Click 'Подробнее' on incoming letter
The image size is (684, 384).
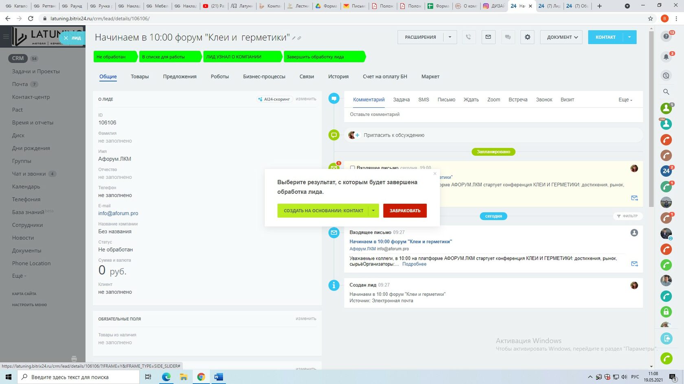click(414, 264)
